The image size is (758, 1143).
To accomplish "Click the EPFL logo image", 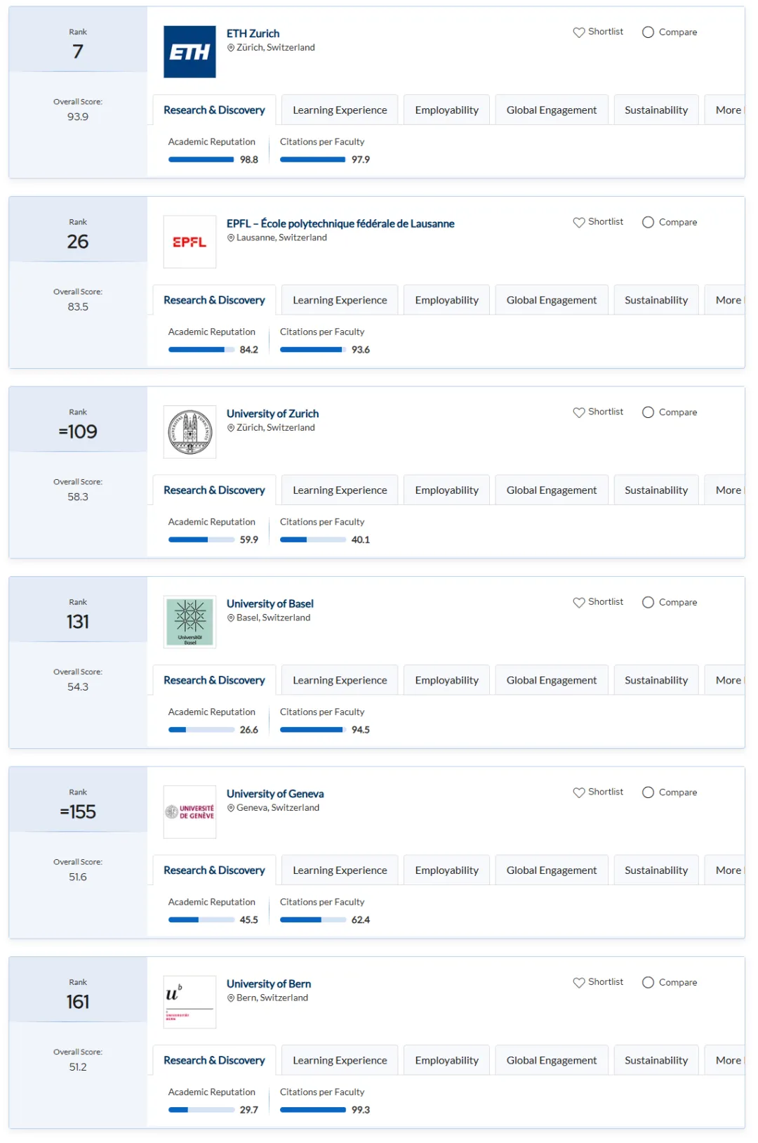I will coord(189,242).
